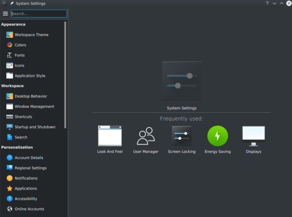Click the Colors label
Viewport: 292px width, 217px height.
point(20,45)
